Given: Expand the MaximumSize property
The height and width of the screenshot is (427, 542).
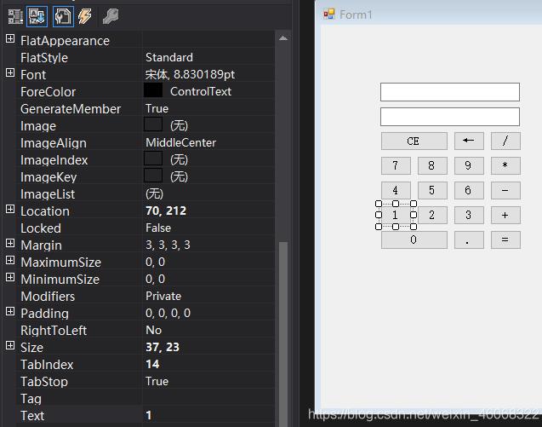Looking at the screenshot, I should pos(10,260).
